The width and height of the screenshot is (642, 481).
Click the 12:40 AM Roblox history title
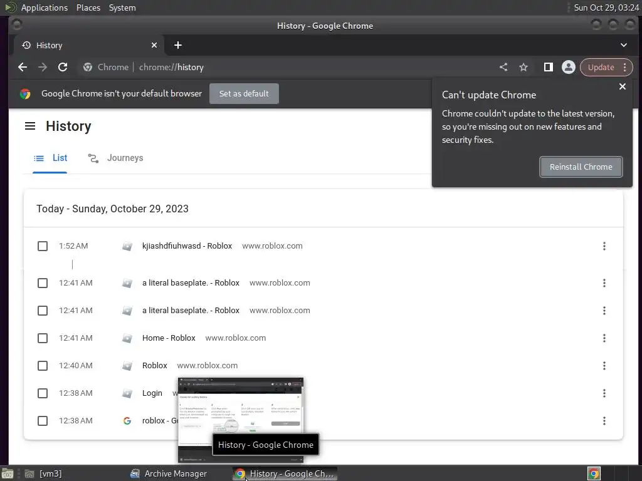click(155, 366)
